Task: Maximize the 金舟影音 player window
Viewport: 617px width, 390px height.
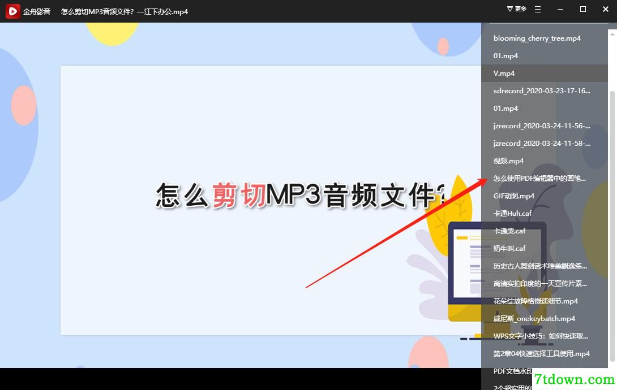Action: pyautogui.click(x=583, y=9)
